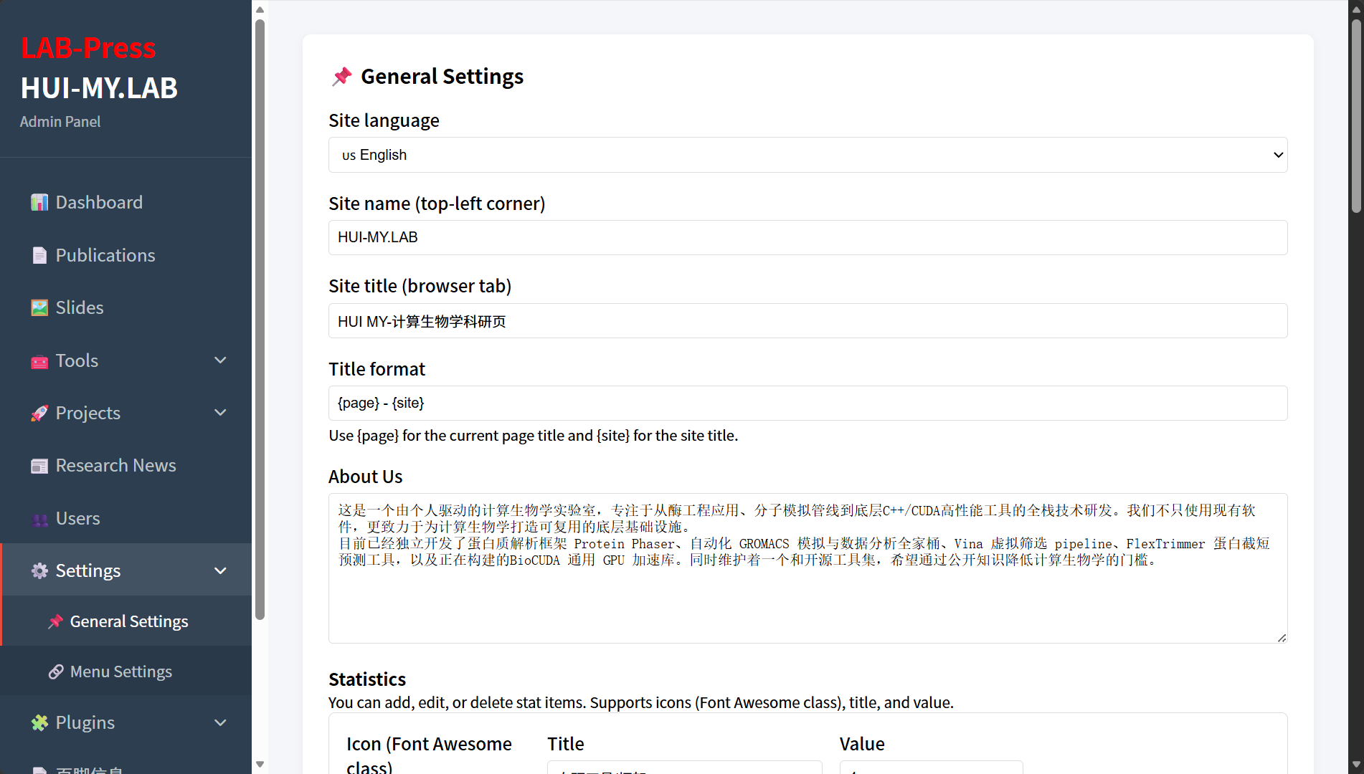
Task: Click the main page scrollbar up arrow
Action: coord(1355,9)
